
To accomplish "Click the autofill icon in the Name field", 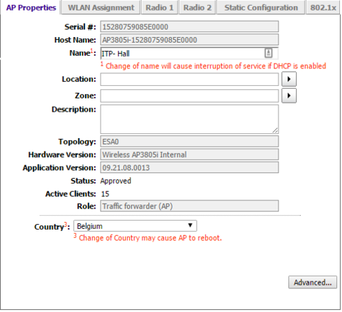I will [269, 53].
